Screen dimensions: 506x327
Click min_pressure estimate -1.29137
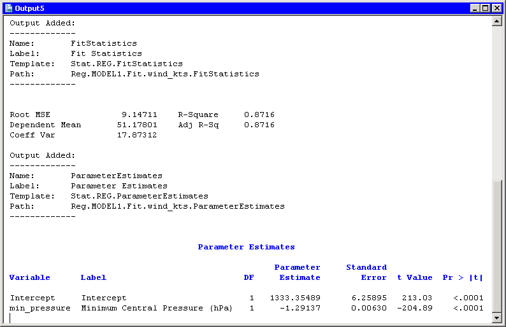[x=300, y=309]
